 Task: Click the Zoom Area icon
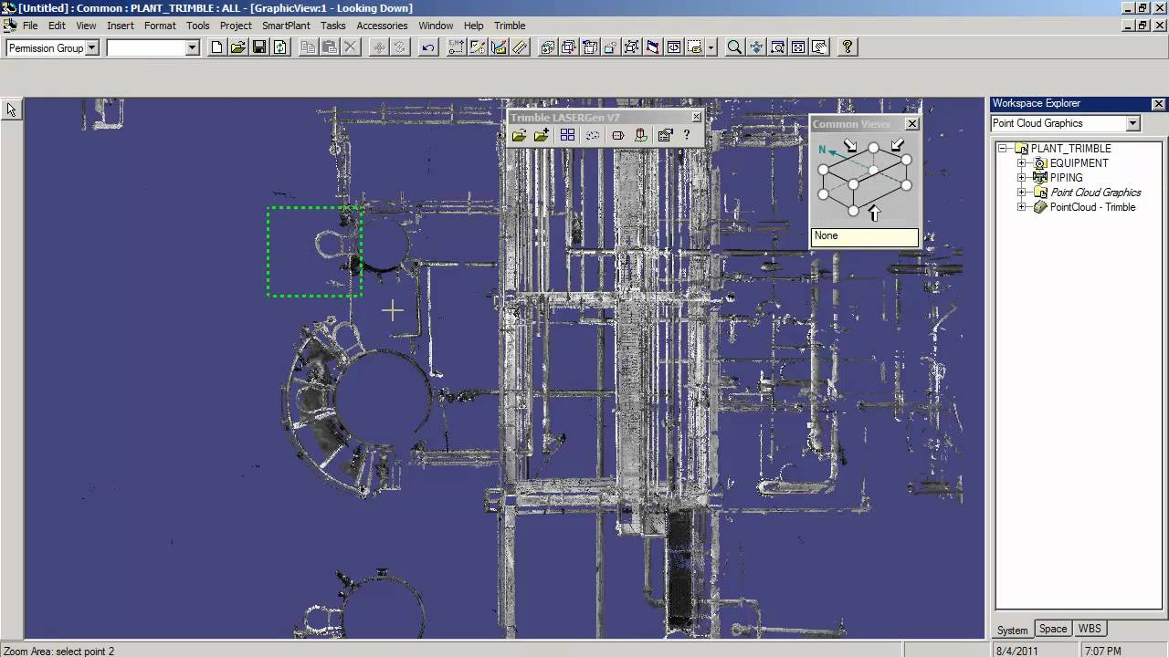point(777,47)
